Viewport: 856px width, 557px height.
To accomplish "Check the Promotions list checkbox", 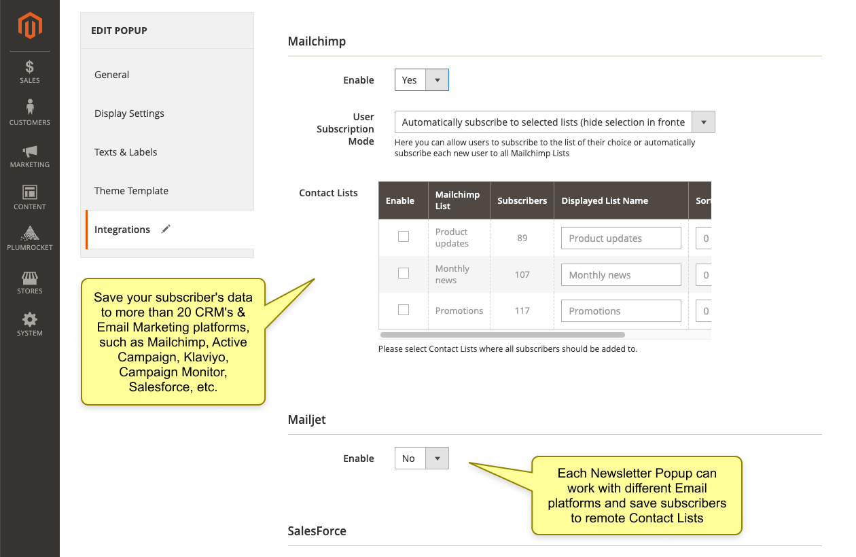I will click(x=404, y=310).
